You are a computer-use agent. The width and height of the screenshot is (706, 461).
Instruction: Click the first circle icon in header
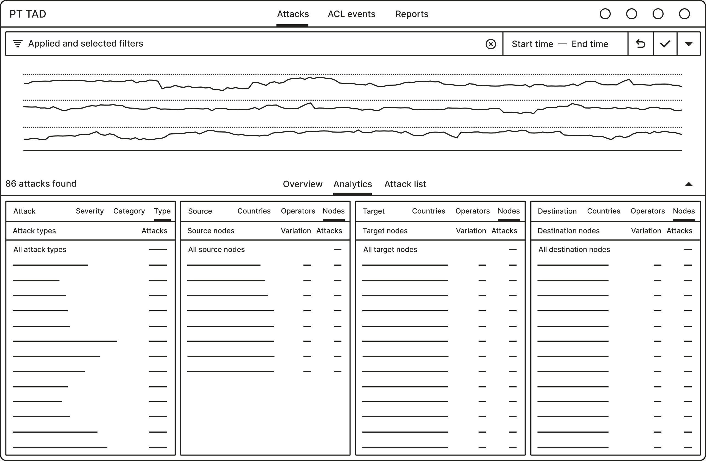pos(605,14)
